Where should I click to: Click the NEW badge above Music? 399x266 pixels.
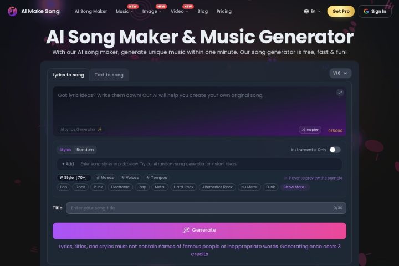pyautogui.click(x=133, y=6)
